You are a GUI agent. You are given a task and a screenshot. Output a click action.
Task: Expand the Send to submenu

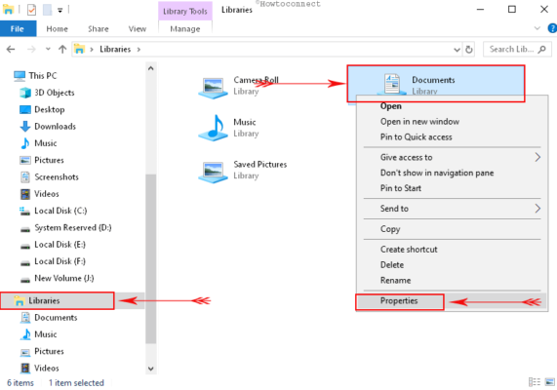point(453,208)
